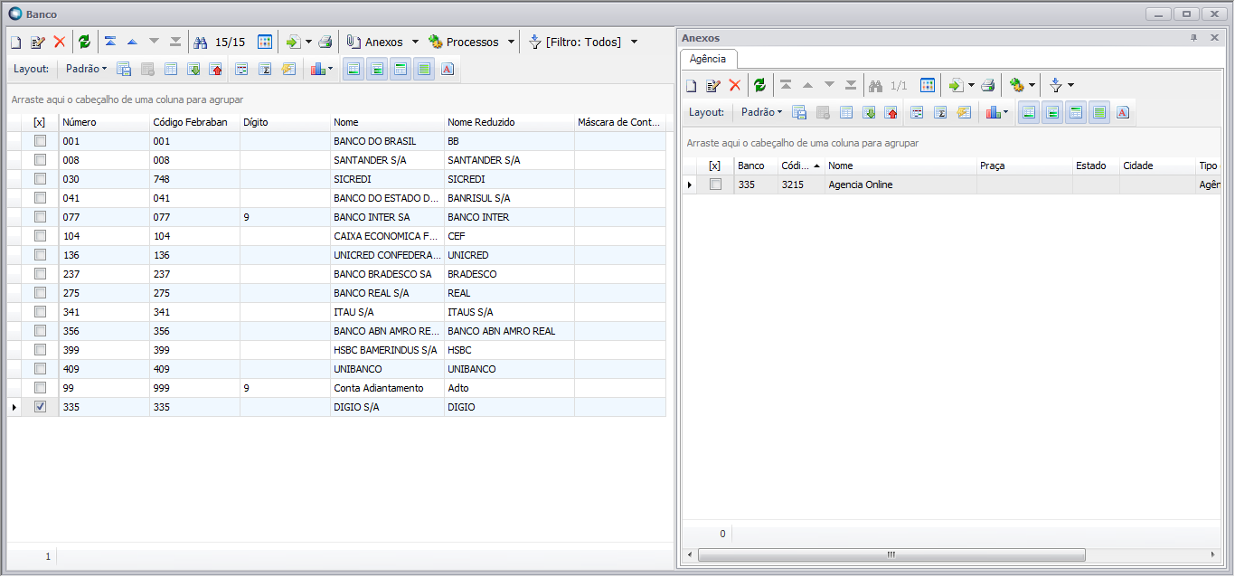1235x577 pixels.
Task: Open the processes dropdown arrow in Anexos panel
Action: (1032, 85)
